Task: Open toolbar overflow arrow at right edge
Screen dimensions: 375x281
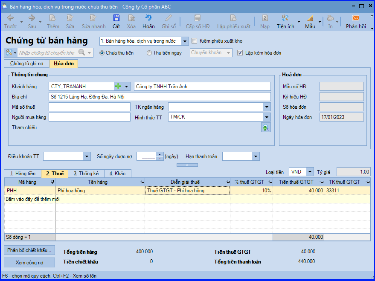Action: [372, 28]
